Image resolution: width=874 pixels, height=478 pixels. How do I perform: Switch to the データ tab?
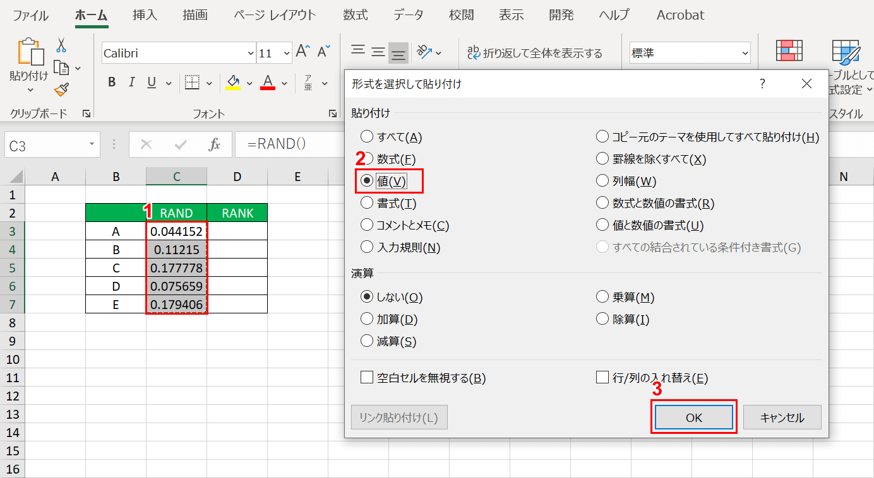pos(409,15)
